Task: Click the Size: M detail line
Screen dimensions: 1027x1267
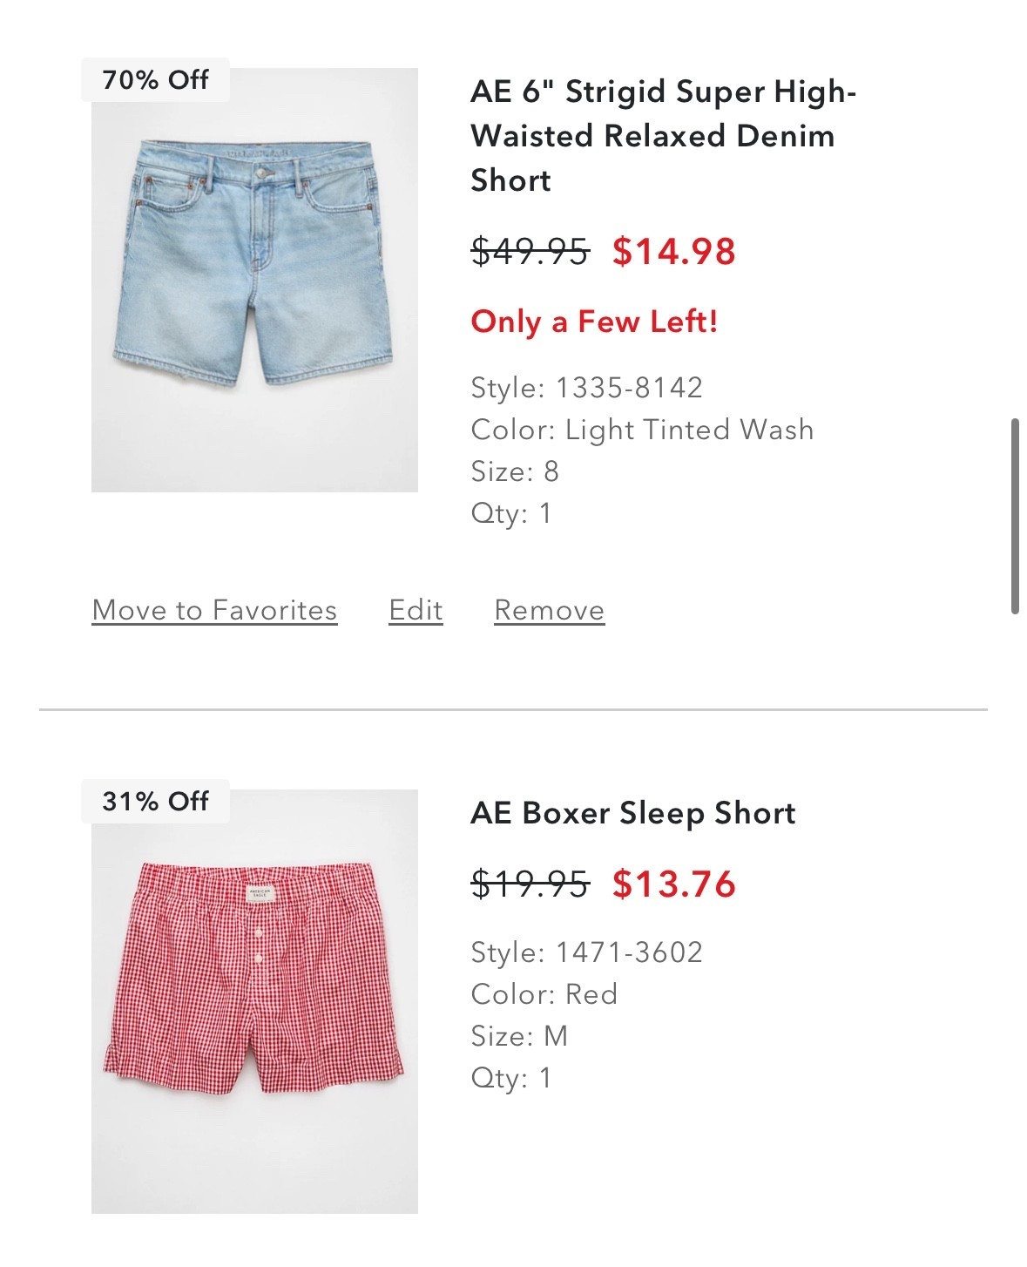Action: (x=519, y=1036)
